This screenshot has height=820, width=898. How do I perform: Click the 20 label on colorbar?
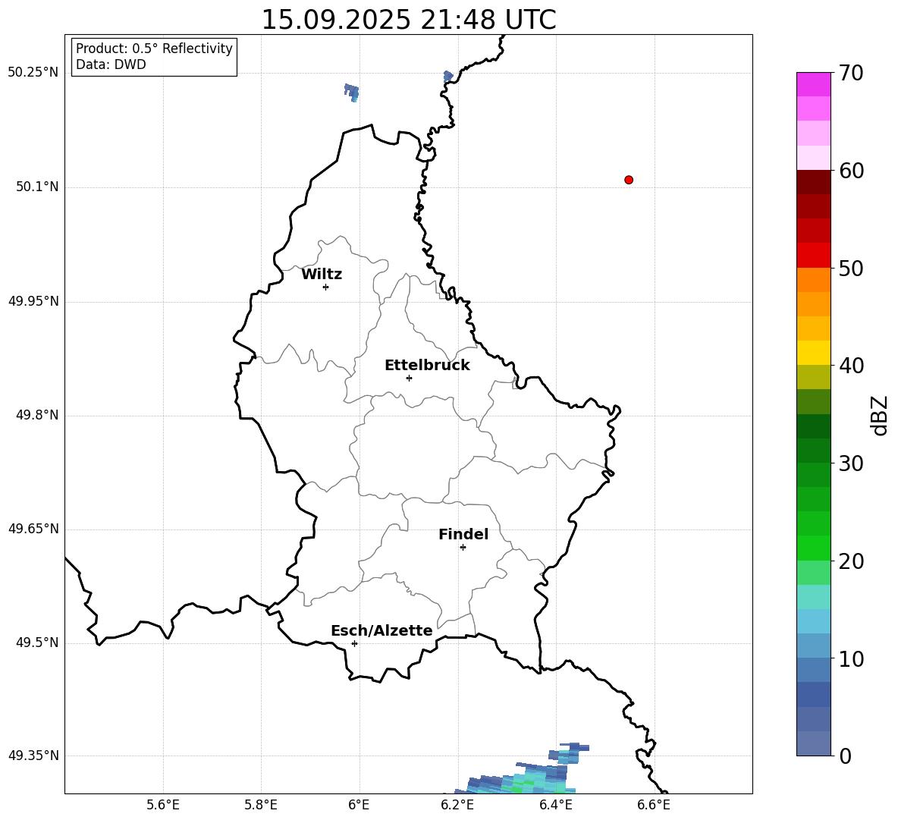tap(851, 561)
